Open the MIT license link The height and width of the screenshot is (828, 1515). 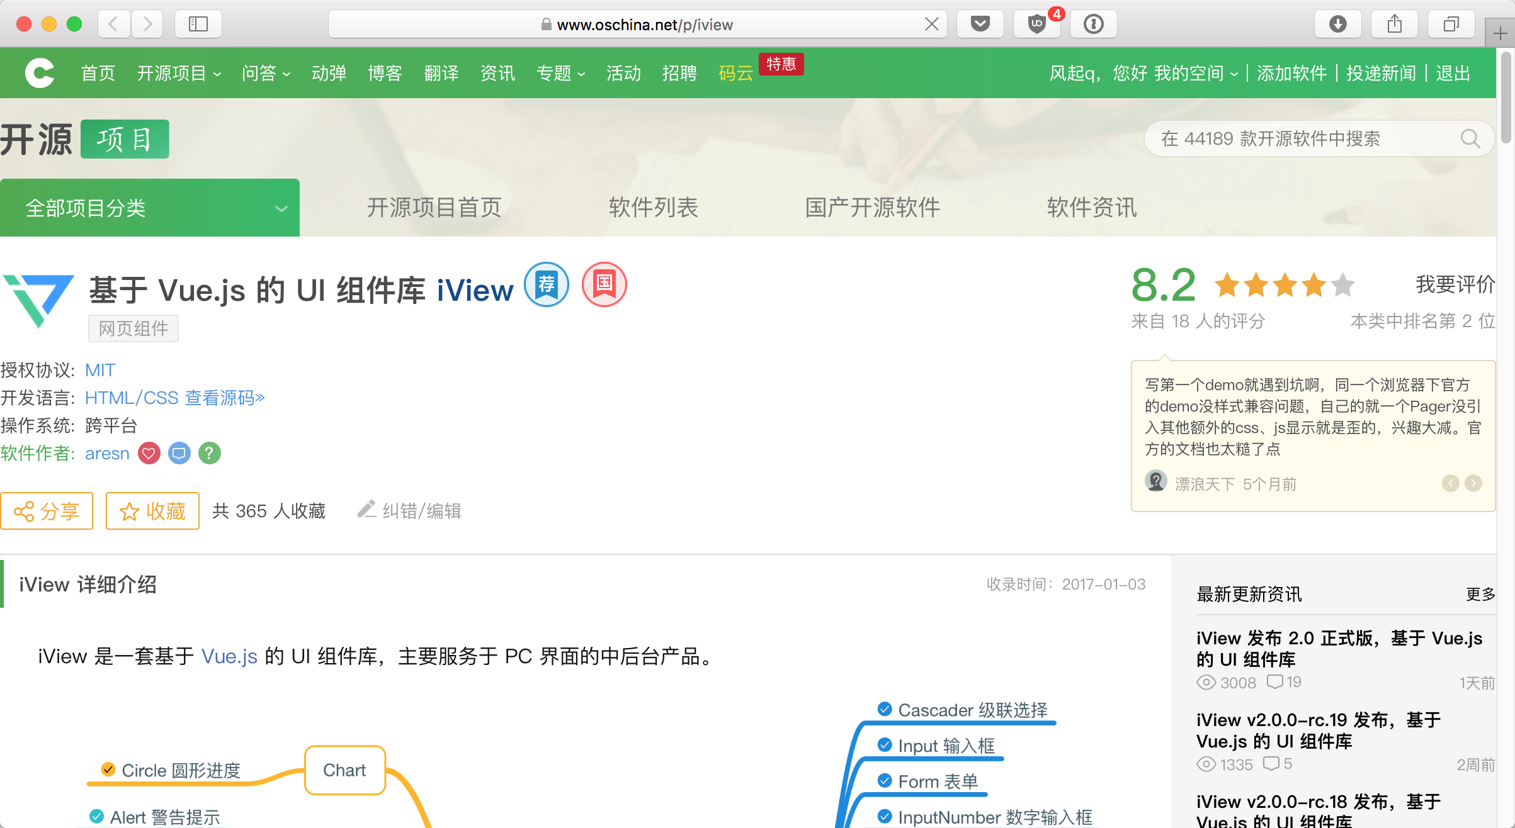[100, 370]
